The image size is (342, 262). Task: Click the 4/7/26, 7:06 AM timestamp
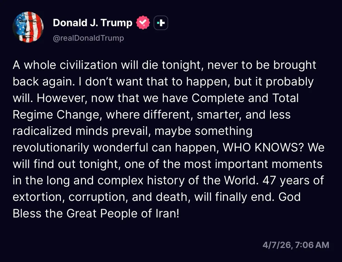[x=296, y=245]
